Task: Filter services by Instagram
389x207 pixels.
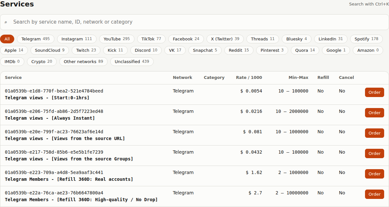Action: click(77, 39)
